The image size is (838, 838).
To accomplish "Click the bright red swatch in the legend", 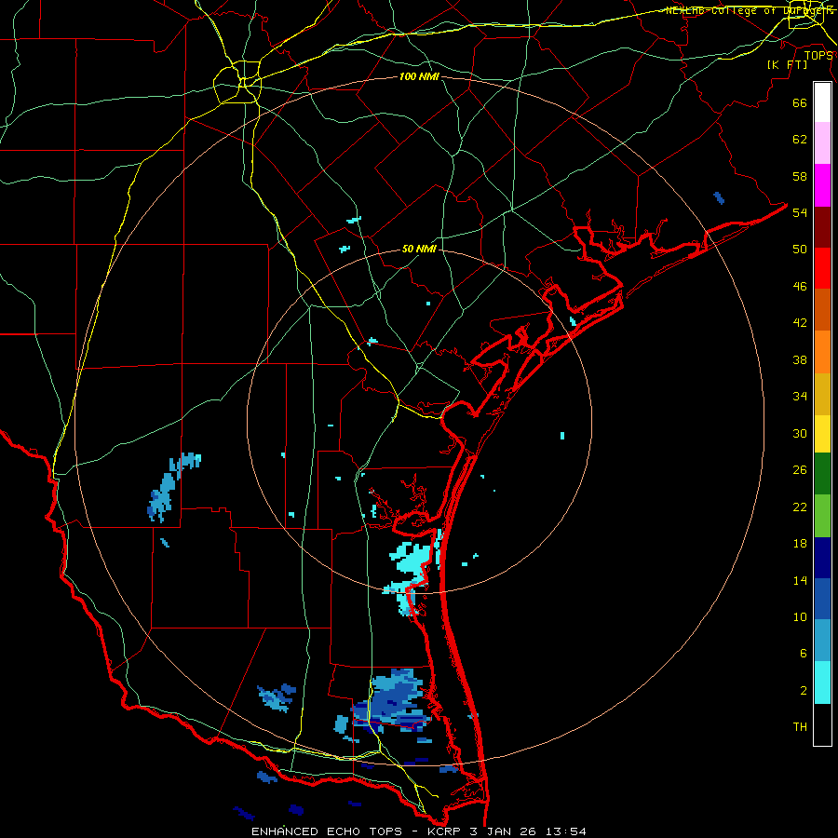I will point(822,268).
